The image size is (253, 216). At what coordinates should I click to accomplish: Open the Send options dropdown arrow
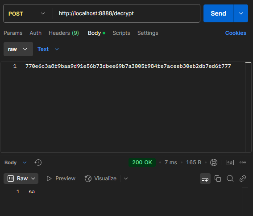coord(241,13)
